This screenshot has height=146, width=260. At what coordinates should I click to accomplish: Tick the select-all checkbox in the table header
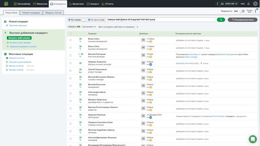point(70,34)
